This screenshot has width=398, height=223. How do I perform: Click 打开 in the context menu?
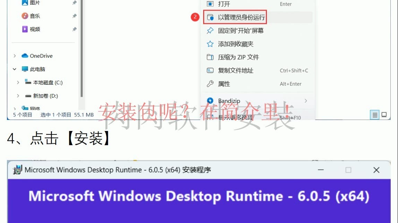[224, 4]
